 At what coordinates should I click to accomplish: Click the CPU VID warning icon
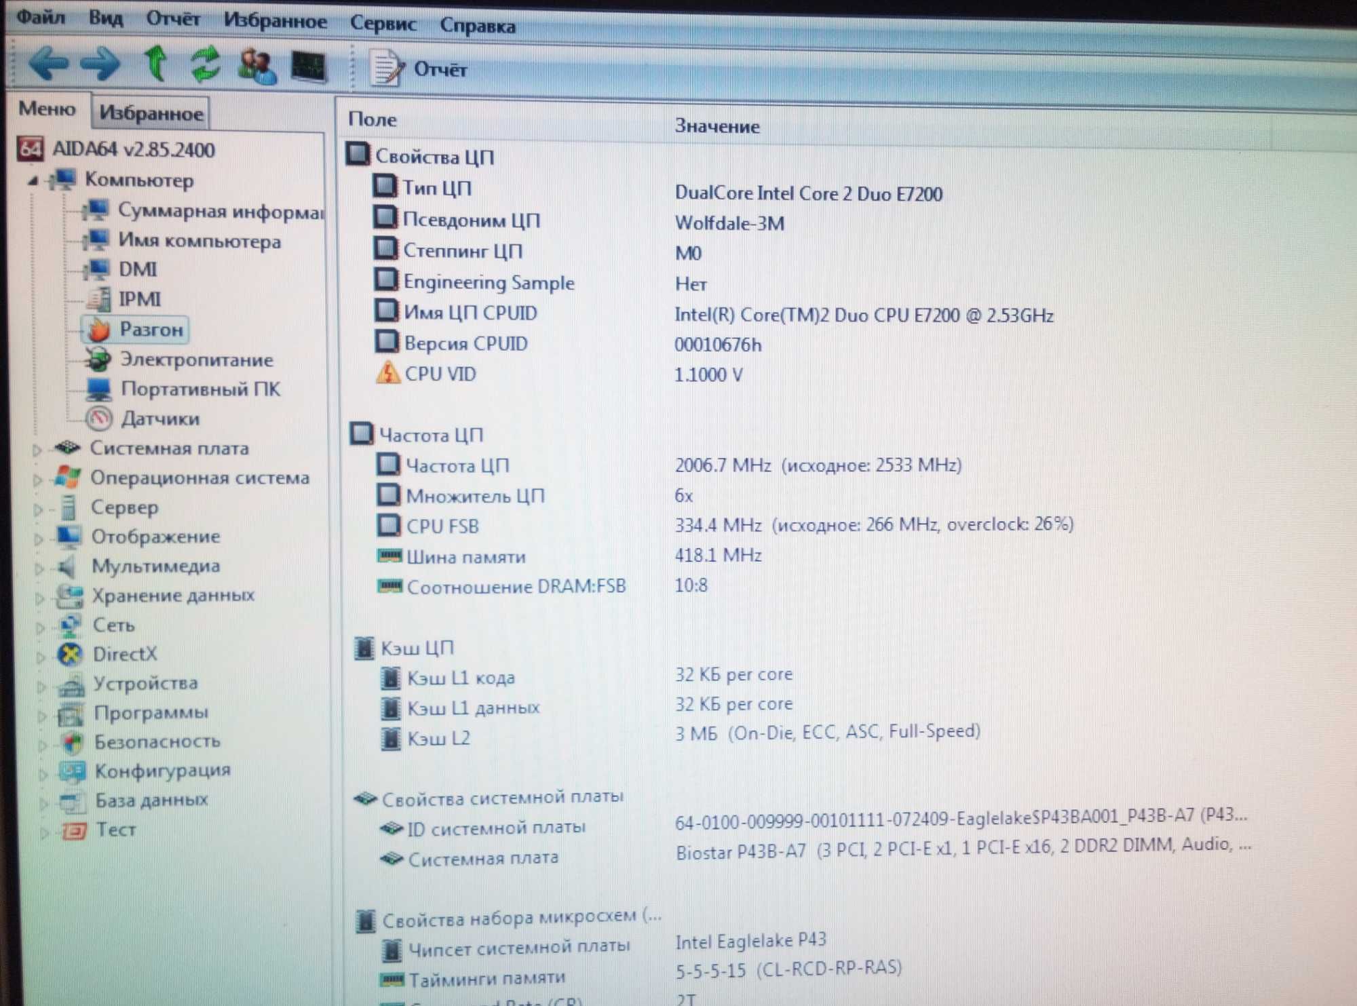(388, 373)
